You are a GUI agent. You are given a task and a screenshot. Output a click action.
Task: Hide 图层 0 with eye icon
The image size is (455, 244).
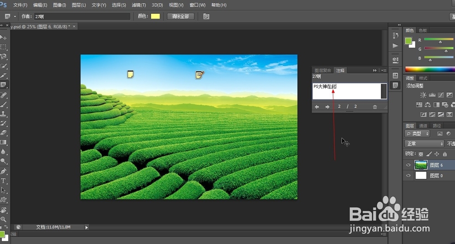[x=408, y=175]
